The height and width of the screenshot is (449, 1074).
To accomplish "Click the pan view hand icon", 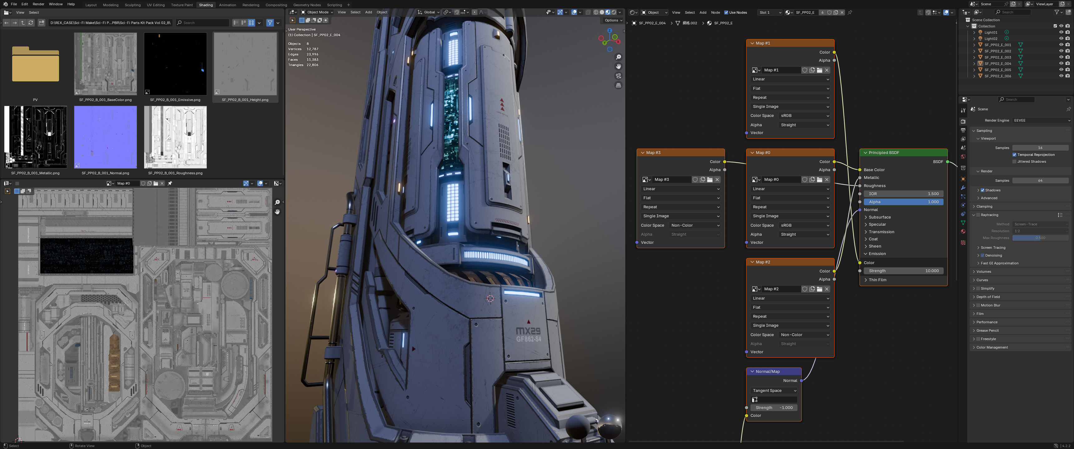I will click(x=618, y=67).
